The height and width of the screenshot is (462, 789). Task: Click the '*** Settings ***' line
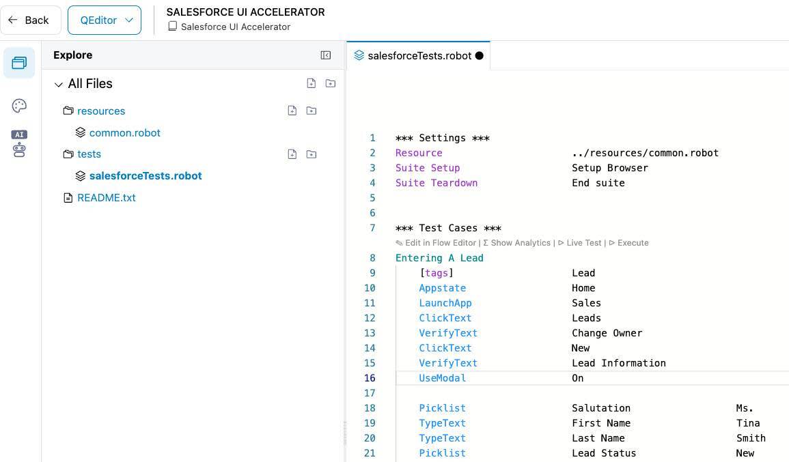point(442,138)
